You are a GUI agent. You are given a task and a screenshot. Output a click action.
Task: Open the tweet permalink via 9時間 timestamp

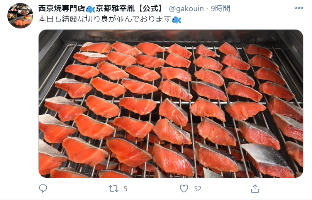click(220, 8)
